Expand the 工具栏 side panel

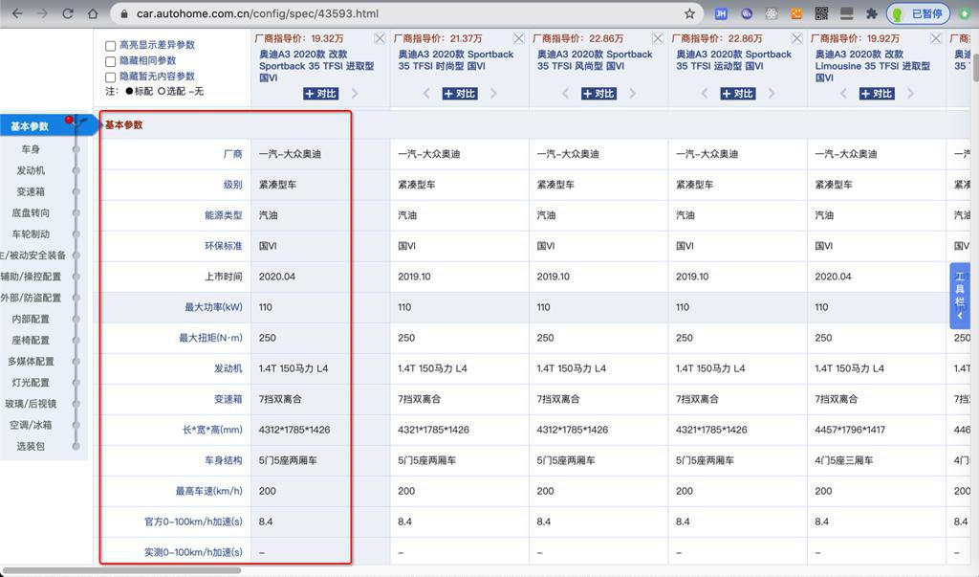click(x=960, y=296)
